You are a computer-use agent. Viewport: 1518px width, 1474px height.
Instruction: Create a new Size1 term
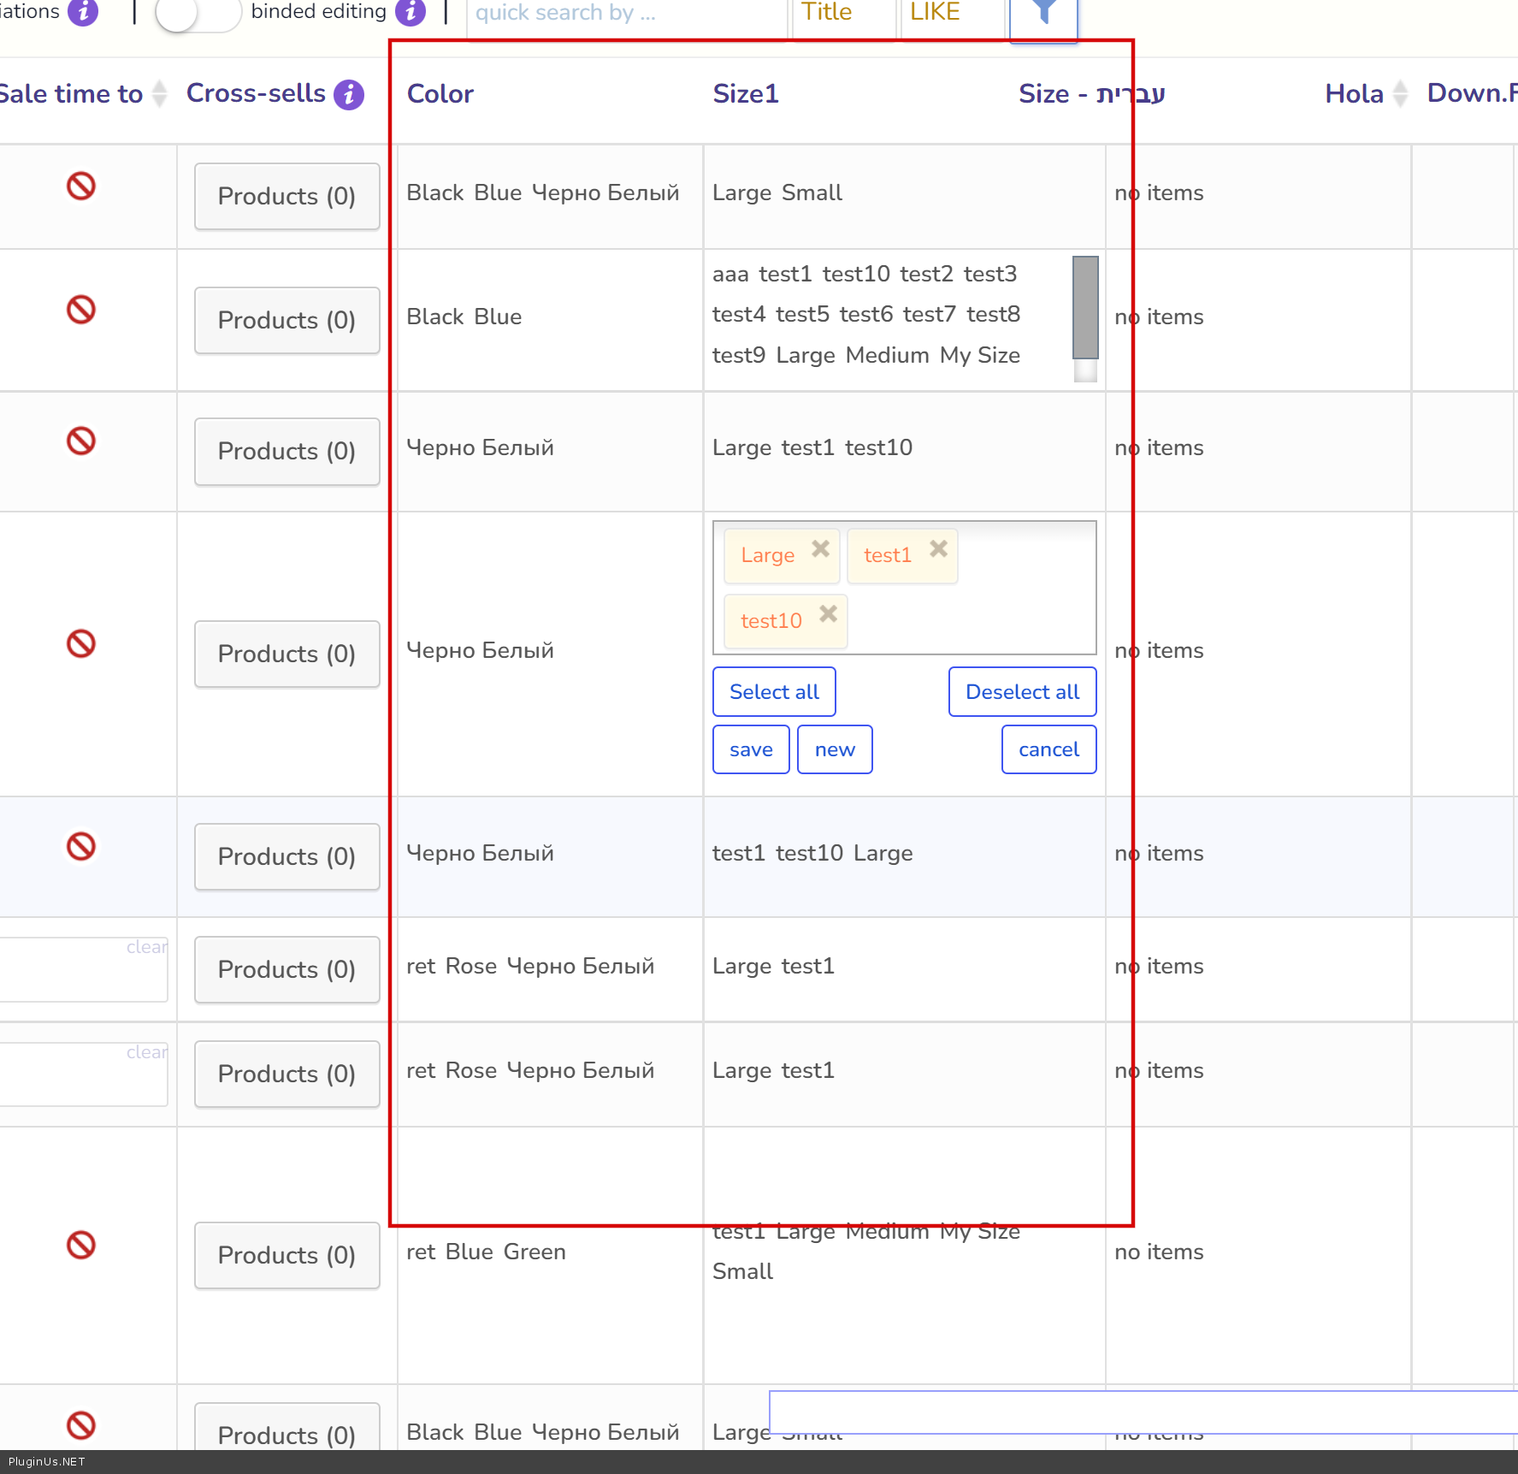click(x=835, y=749)
